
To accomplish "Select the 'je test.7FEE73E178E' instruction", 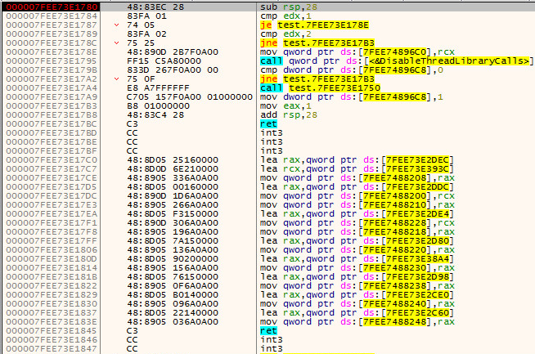I will (x=314, y=25).
